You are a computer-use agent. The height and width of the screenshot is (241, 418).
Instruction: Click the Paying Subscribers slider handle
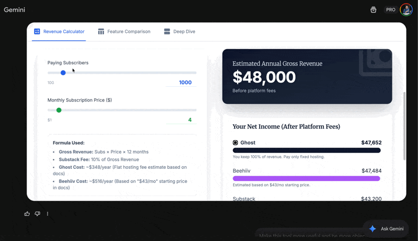click(63, 73)
